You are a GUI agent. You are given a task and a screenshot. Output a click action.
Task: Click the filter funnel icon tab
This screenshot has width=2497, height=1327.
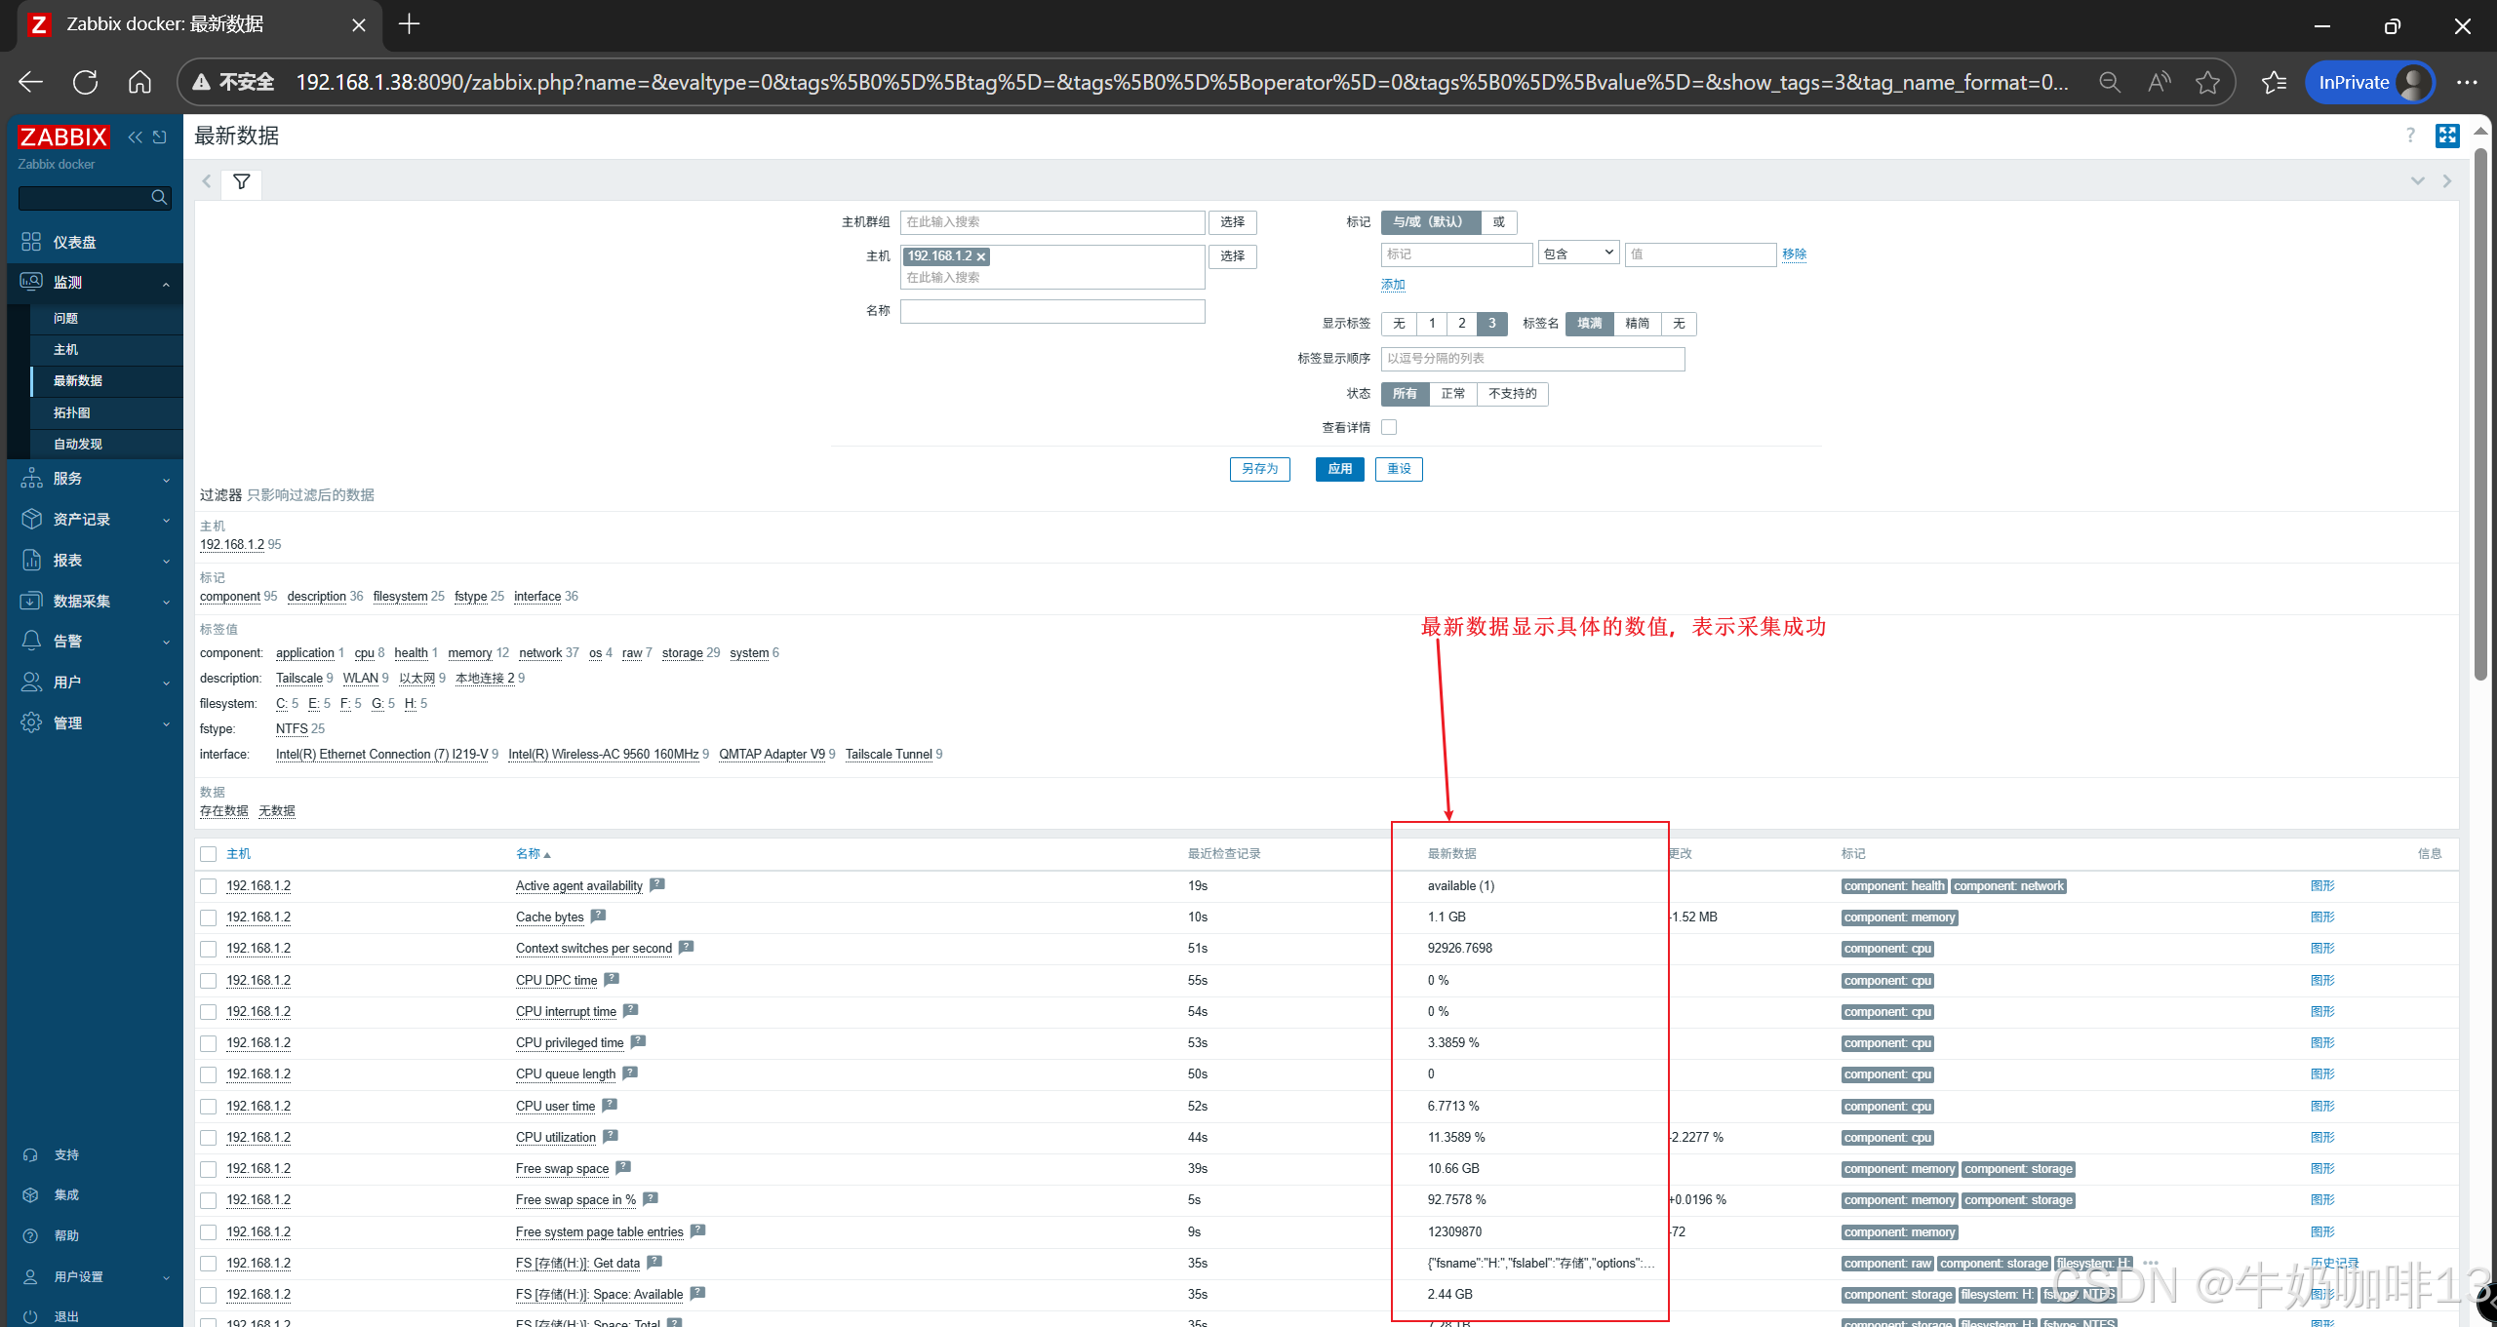[x=241, y=181]
